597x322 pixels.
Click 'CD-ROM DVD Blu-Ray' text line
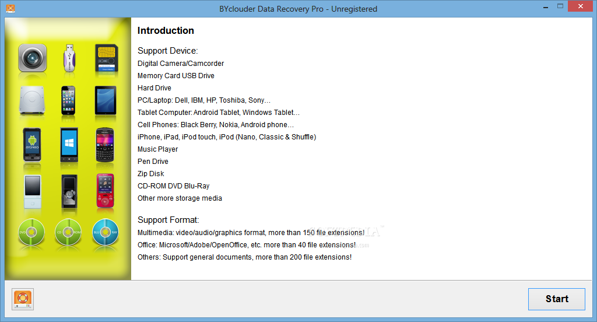pyautogui.click(x=173, y=186)
